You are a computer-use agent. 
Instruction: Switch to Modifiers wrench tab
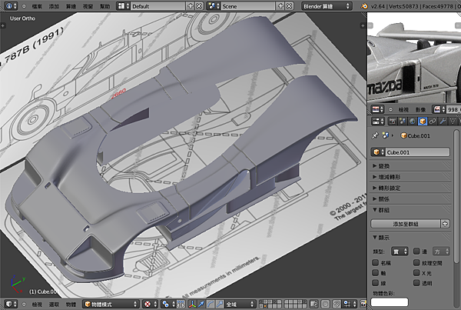tap(443, 121)
